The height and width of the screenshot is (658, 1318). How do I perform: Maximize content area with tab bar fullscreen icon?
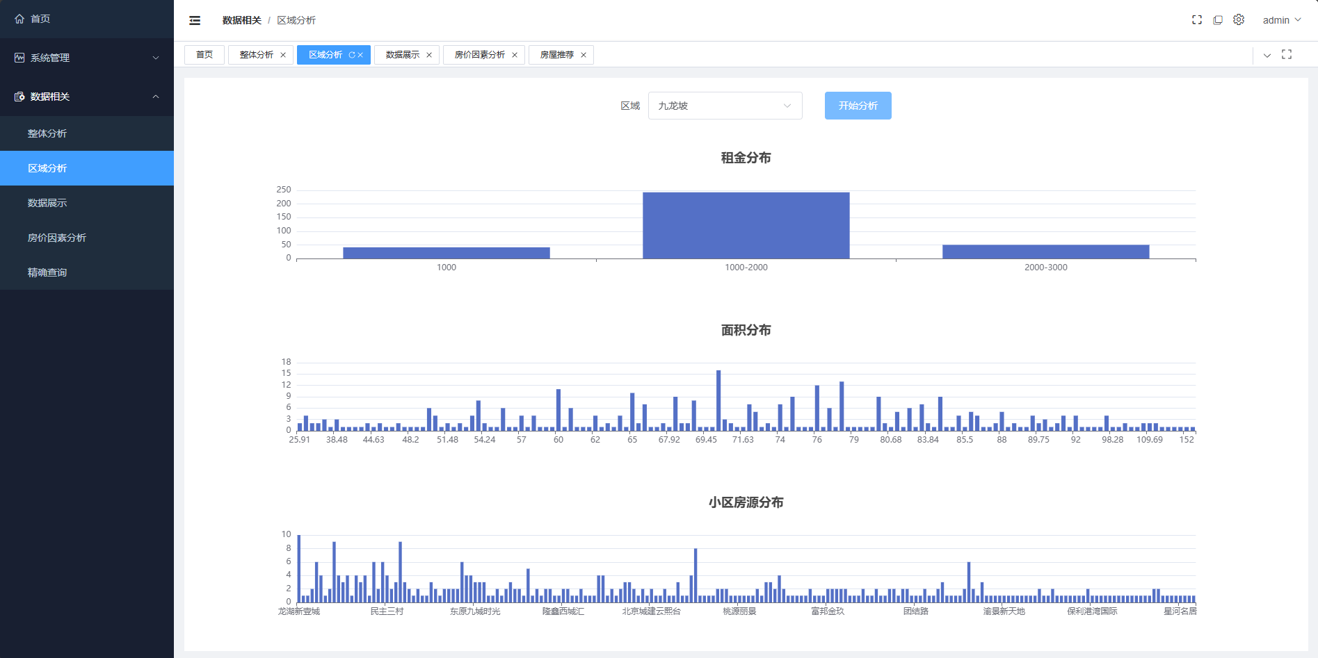(1287, 54)
